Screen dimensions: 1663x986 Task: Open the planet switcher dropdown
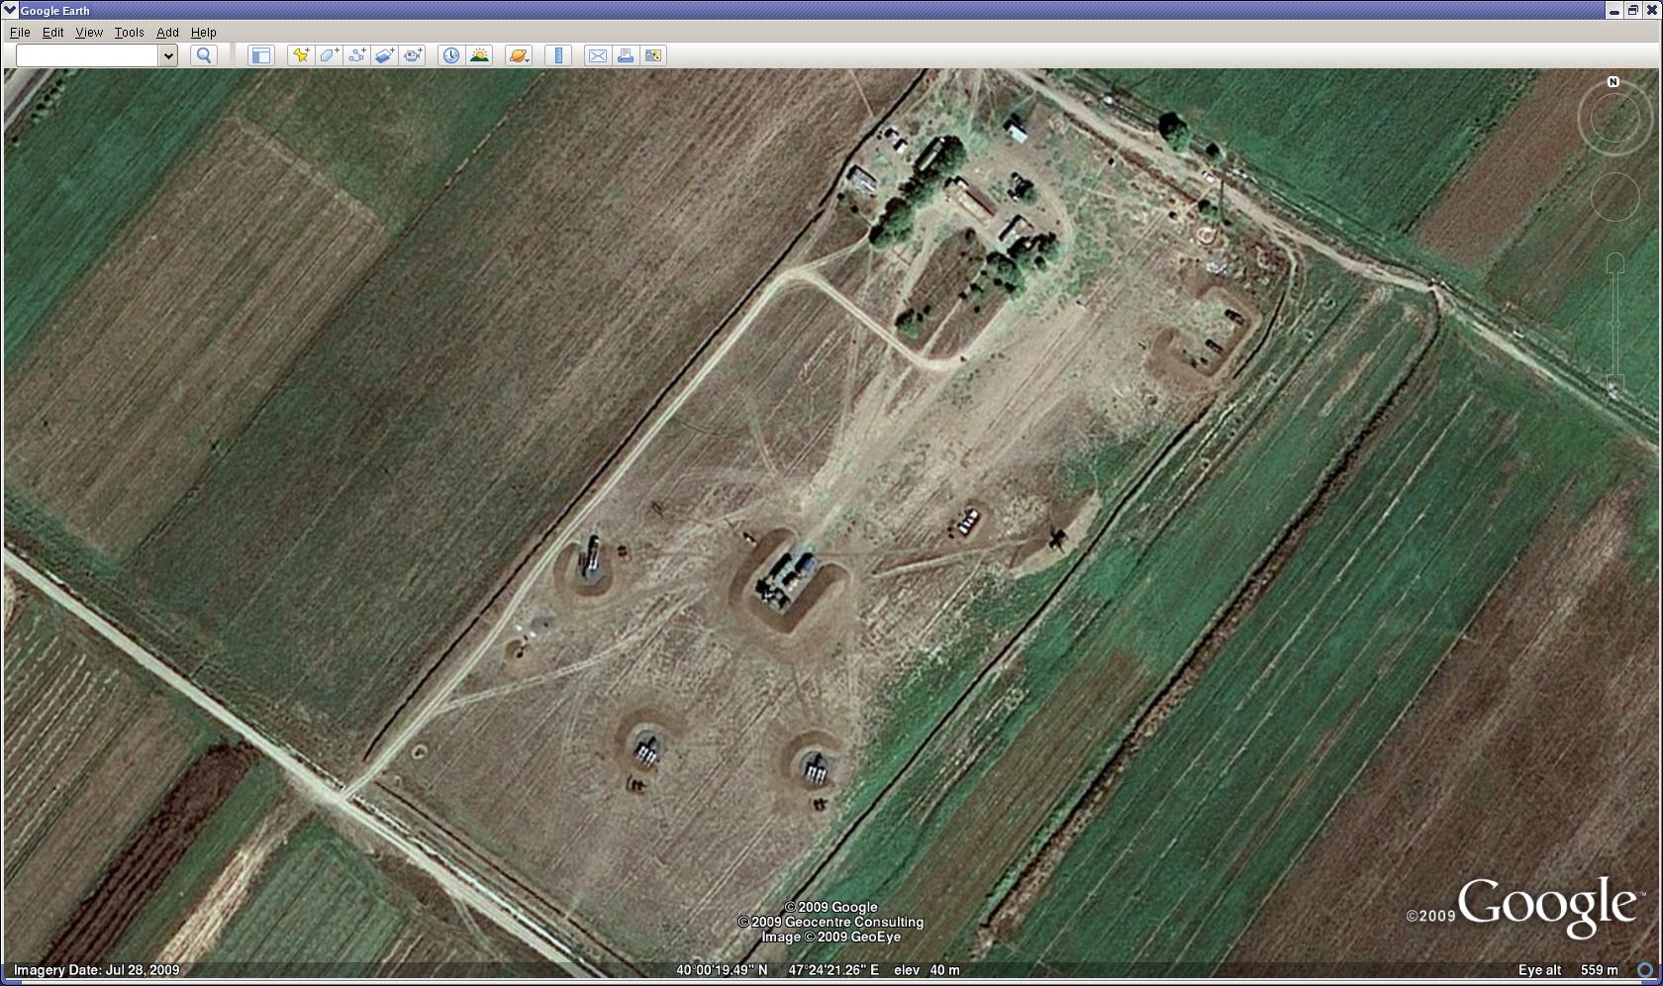pos(519,55)
